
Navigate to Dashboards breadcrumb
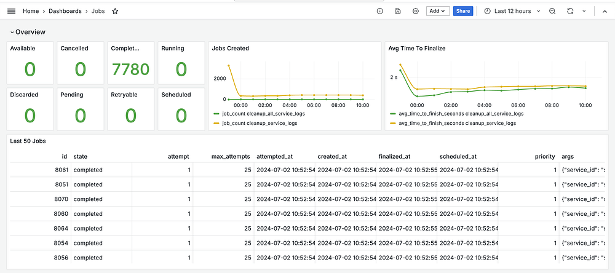click(x=66, y=11)
